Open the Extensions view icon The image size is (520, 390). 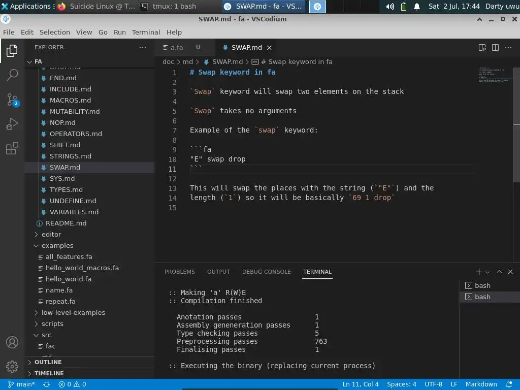(x=12, y=149)
